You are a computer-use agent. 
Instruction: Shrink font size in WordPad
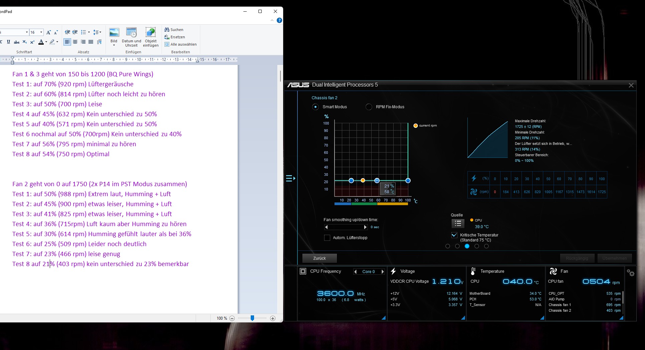tap(56, 32)
